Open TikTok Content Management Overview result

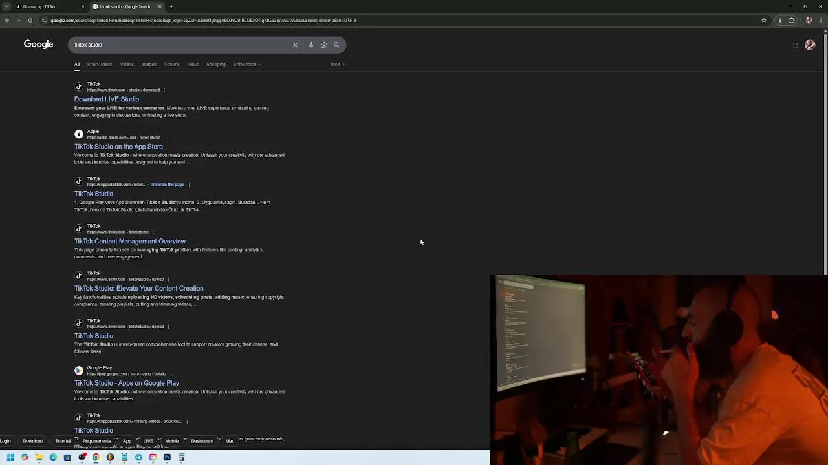(130, 242)
